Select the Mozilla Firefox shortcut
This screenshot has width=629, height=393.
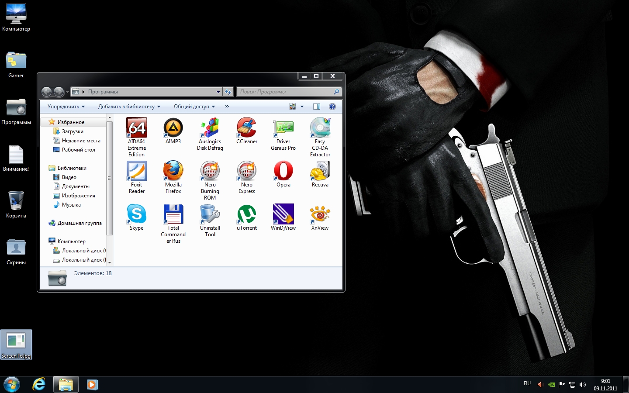pyautogui.click(x=173, y=177)
